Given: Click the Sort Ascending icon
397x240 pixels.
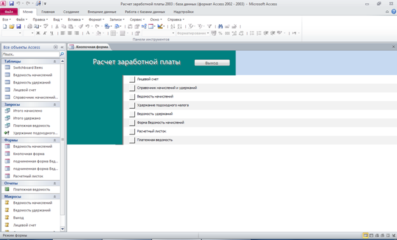Looking at the screenshot, I should click(x=172, y=26).
